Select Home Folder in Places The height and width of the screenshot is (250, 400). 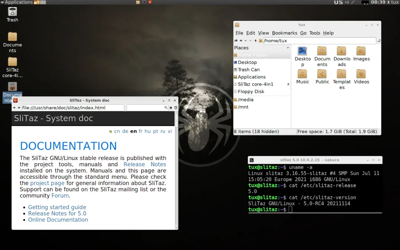coord(262,55)
